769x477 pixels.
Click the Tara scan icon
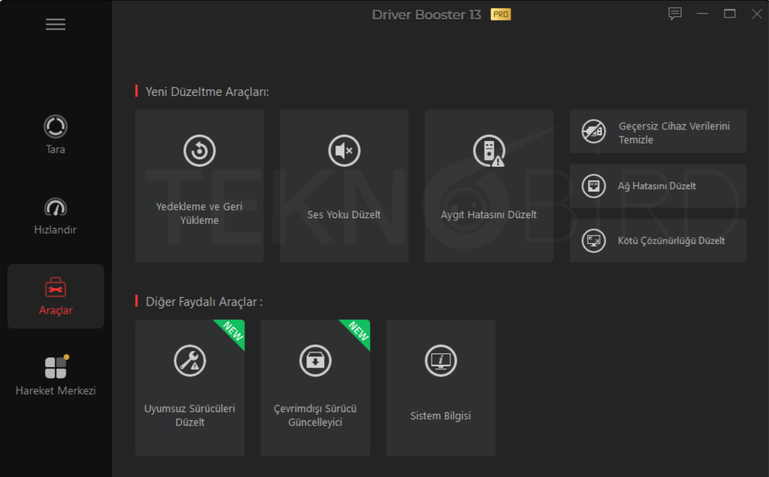[55, 127]
